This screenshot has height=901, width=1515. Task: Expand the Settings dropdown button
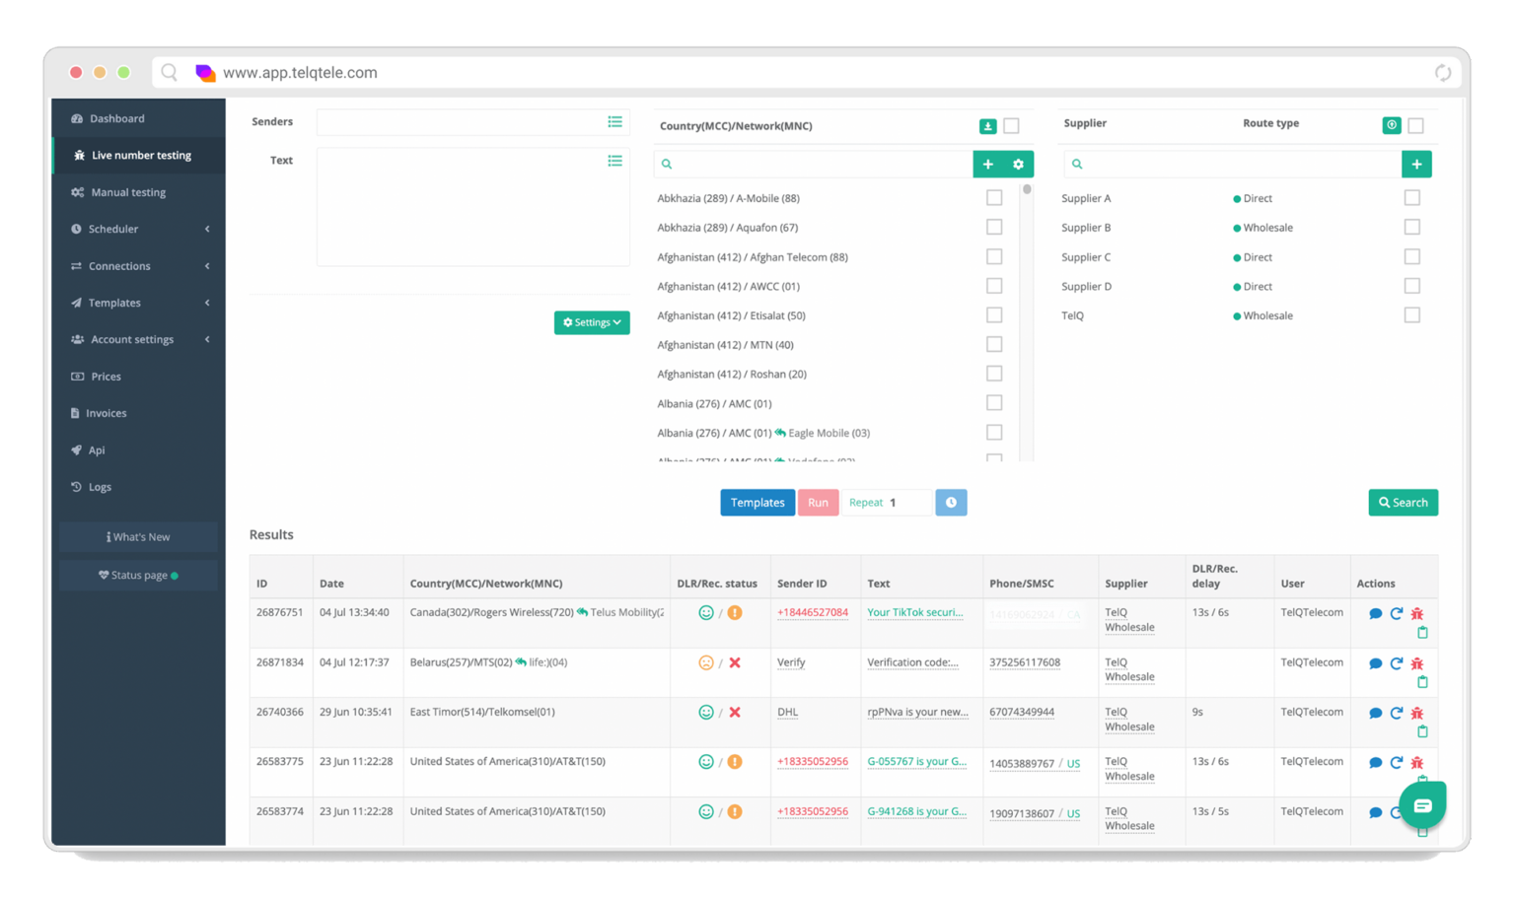point(592,322)
